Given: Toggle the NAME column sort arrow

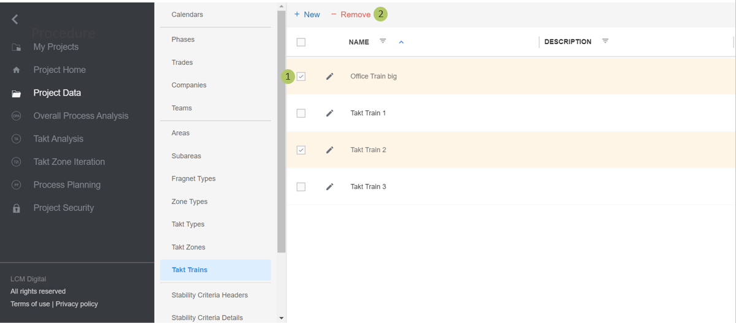Looking at the screenshot, I should point(401,42).
